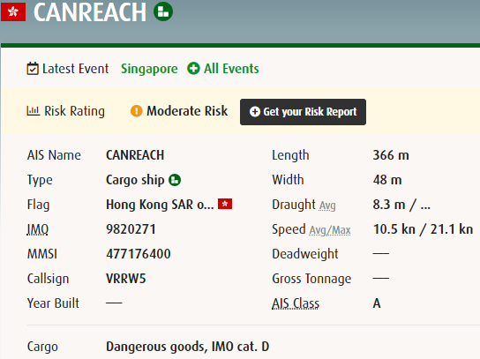480x359 pixels.
Task: Click small Hong Kong flag in Flag row
Action: (x=225, y=204)
